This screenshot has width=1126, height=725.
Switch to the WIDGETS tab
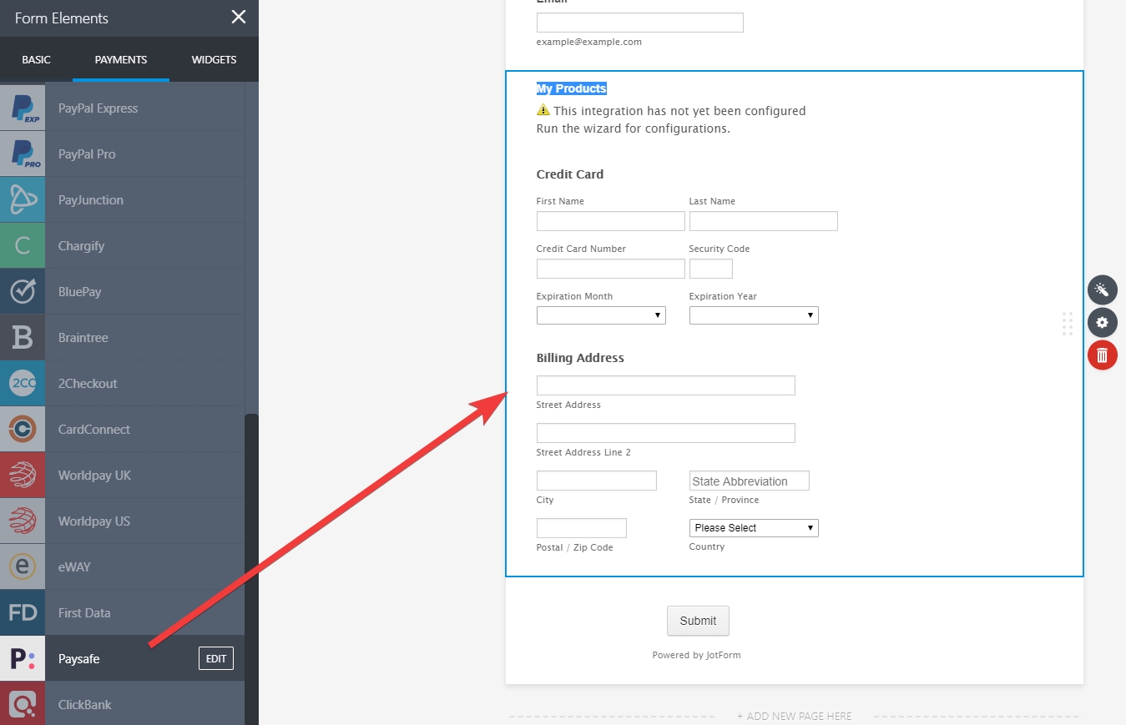tap(214, 60)
